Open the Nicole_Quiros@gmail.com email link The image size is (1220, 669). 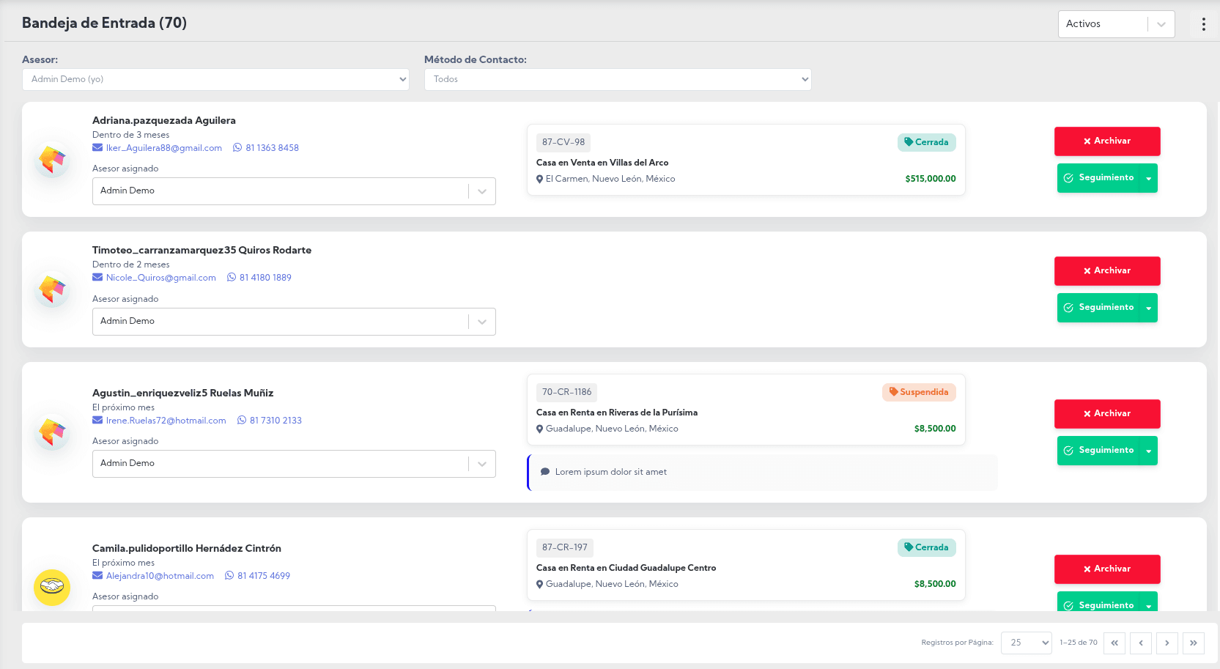click(160, 278)
